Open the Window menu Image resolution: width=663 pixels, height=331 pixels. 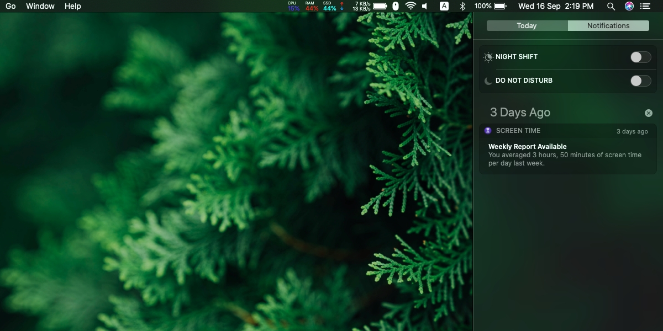pyautogui.click(x=40, y=6)
